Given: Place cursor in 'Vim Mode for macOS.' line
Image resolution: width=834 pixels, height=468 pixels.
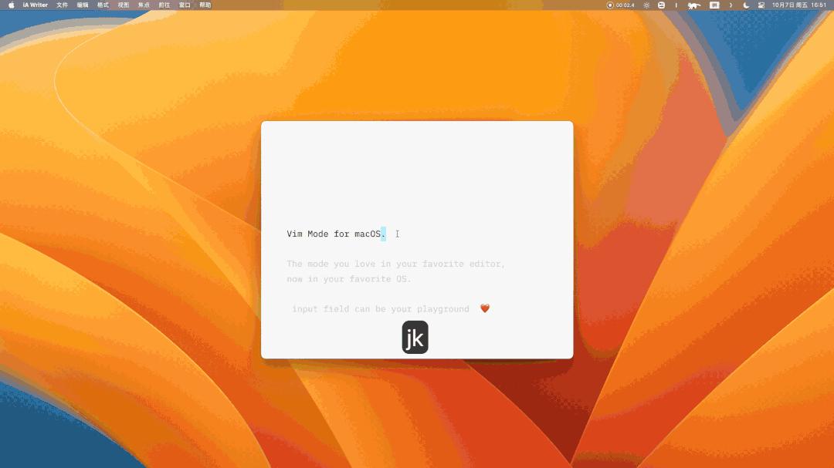Looking at the screenshot, I should [336, 234].
